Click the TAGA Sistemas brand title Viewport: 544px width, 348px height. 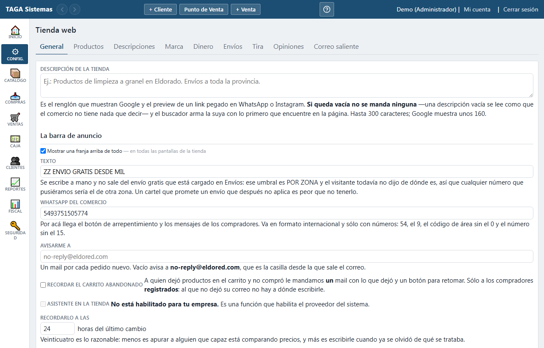29,9
